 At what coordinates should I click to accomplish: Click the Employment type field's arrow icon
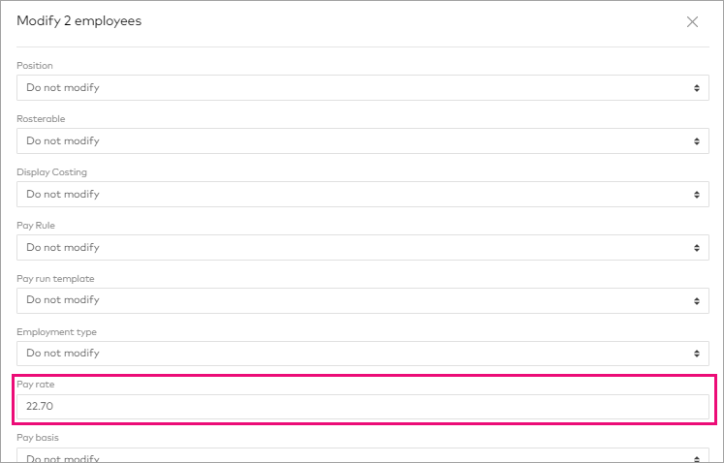tap(696, 354)
